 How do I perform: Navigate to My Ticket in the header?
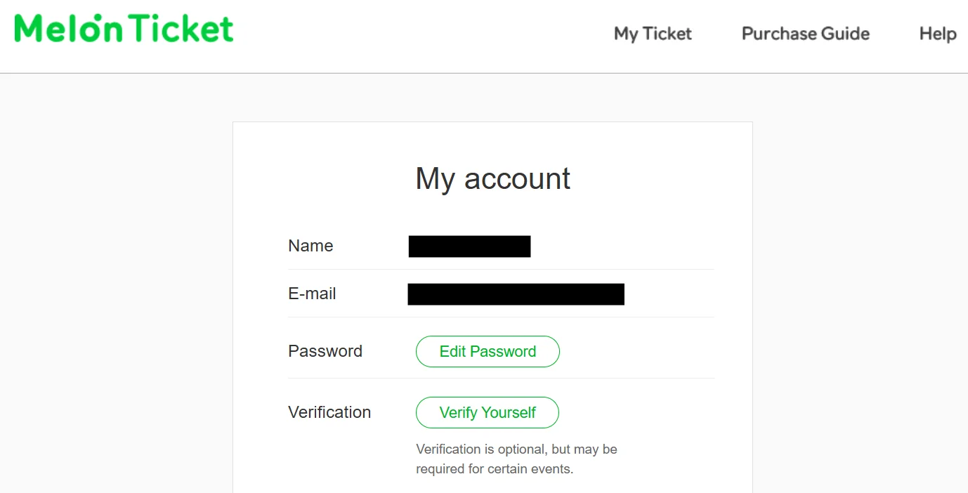pos(652,34)
